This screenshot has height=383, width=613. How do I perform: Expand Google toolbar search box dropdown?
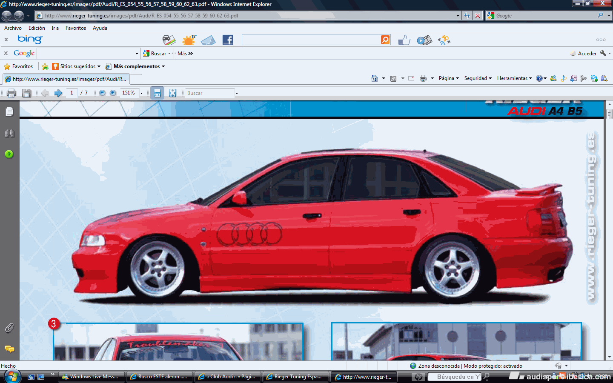click(x=137, y=54)
